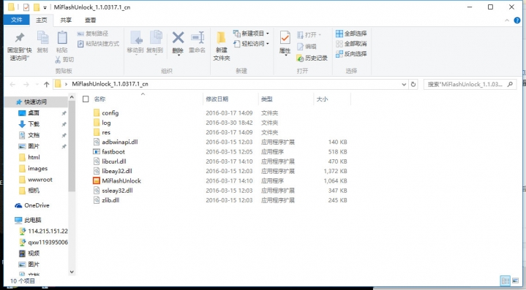
Task: Click the Copy to icon
Action: click(x=155, y=38)
